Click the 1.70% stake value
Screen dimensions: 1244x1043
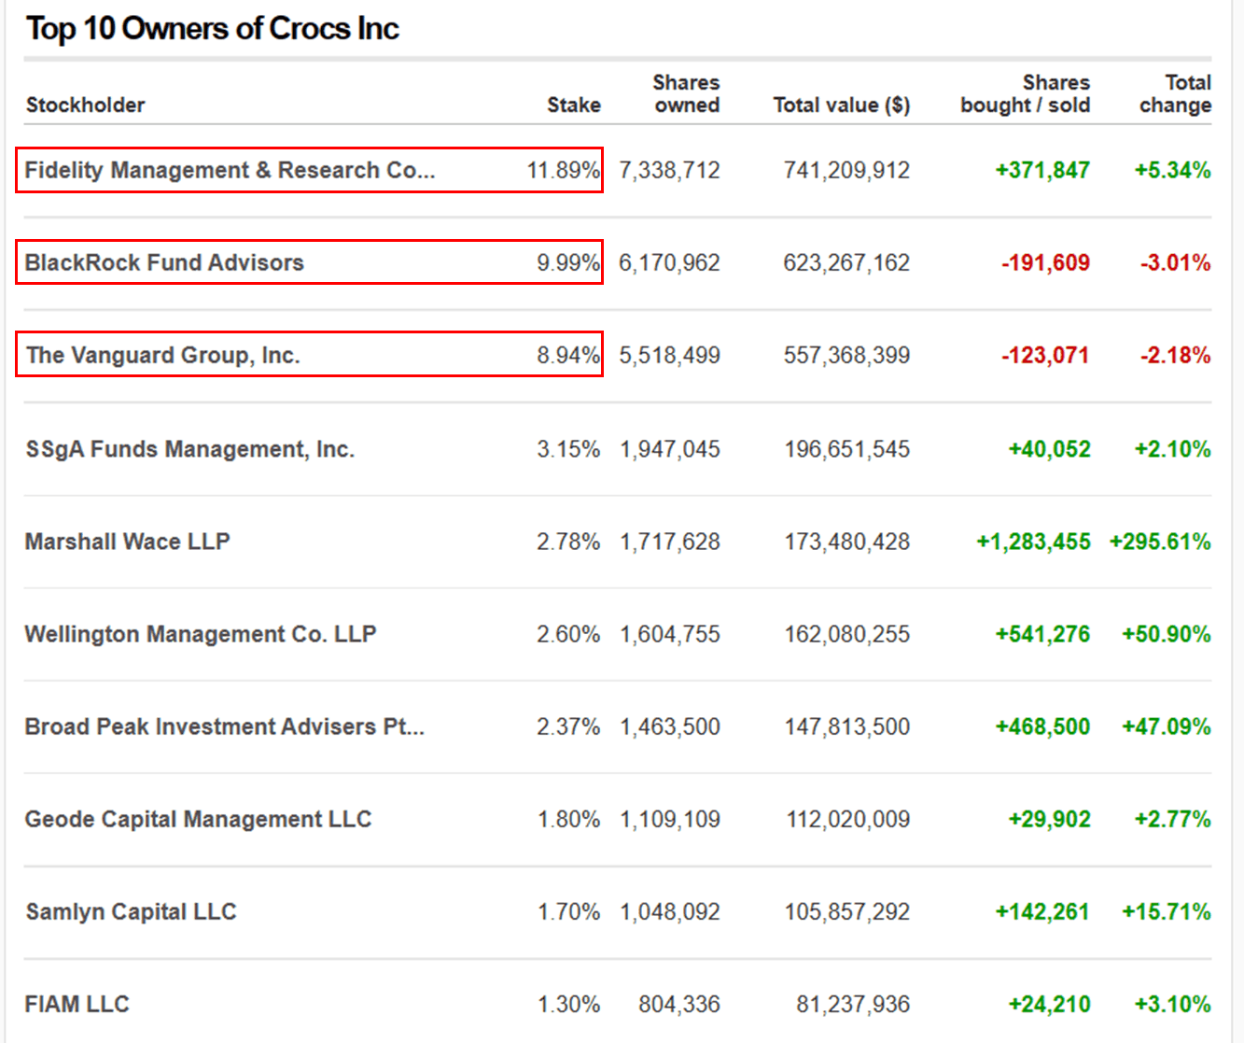[568, 911]
